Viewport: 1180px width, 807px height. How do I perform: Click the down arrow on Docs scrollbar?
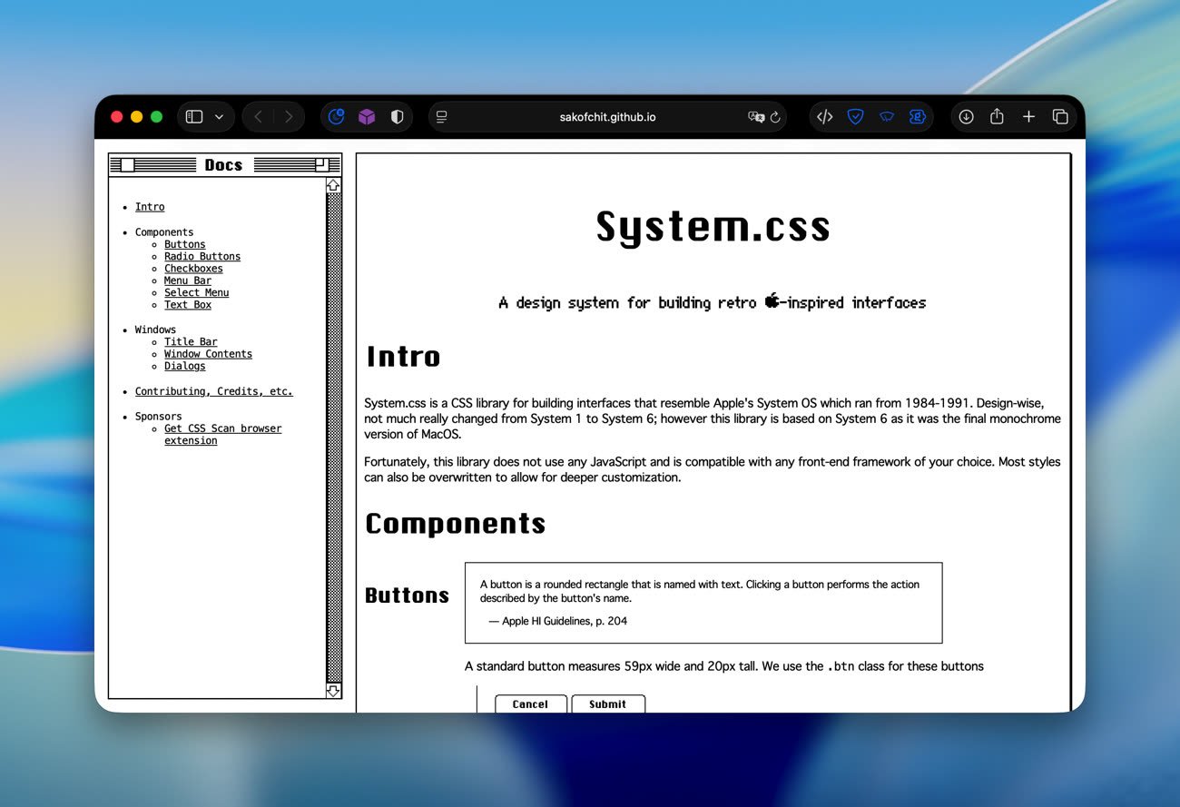tap(333, 691)
